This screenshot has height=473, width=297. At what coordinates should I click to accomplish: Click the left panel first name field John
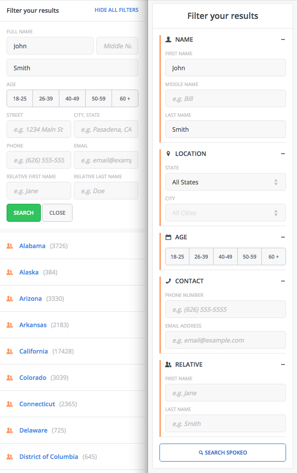click(x=50, y=46)
